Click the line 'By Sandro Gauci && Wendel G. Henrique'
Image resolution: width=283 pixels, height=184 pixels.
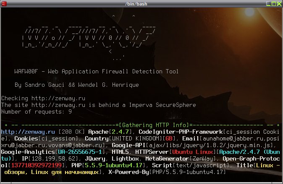click(x=77, y=85)
